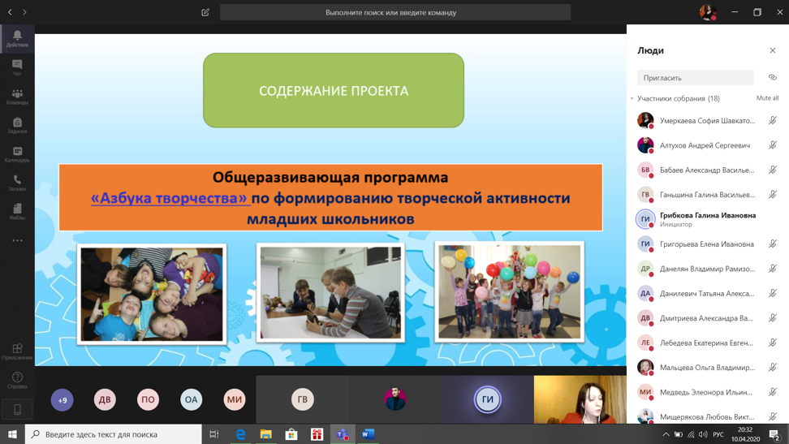Click the Invite (Пригласить) field
This screenshot has width=789, height=444.
pos(696,78)
